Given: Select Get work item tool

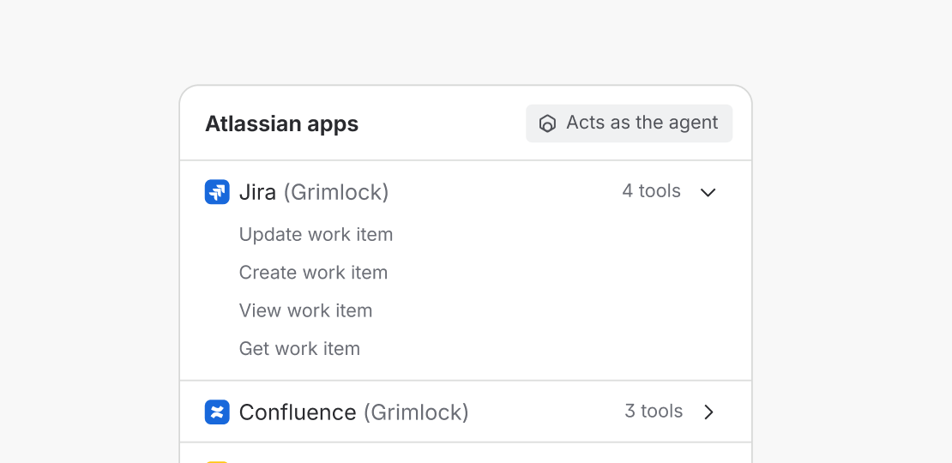Looking at the screenshot, I should pyautogui.click(x=299, y=349).
